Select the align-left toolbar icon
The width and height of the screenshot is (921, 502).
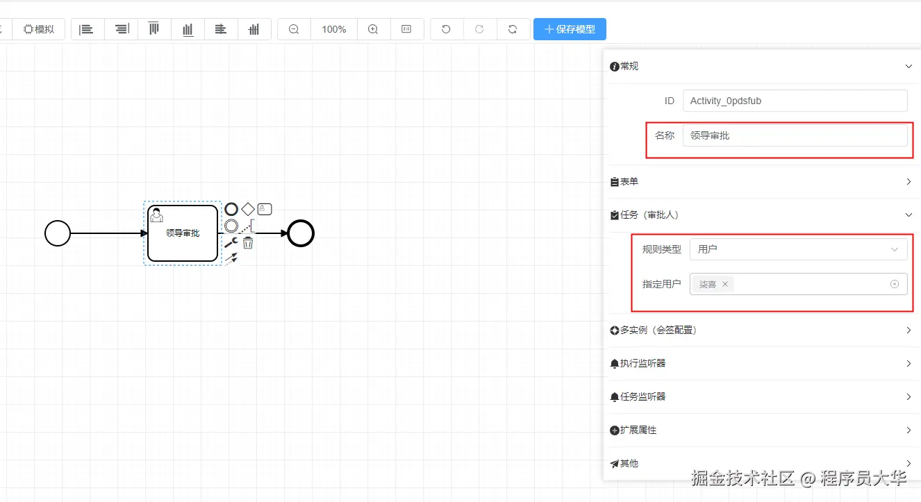point(87,29)
